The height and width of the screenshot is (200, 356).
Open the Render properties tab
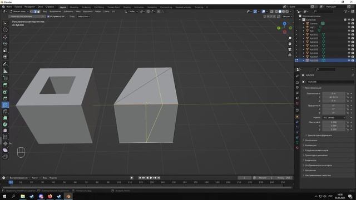coord(297,83)
